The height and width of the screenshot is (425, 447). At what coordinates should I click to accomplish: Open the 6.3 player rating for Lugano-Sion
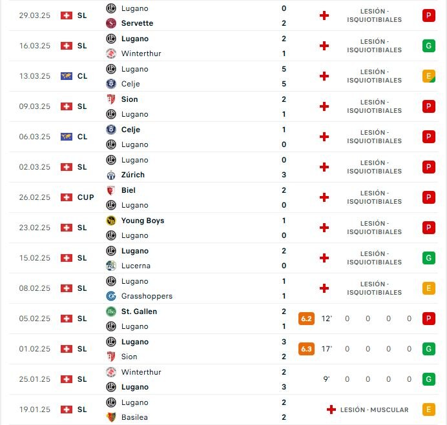(x=306, y=349)
